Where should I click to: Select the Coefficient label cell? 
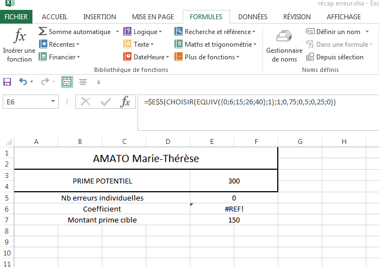[x=102, y=209]
